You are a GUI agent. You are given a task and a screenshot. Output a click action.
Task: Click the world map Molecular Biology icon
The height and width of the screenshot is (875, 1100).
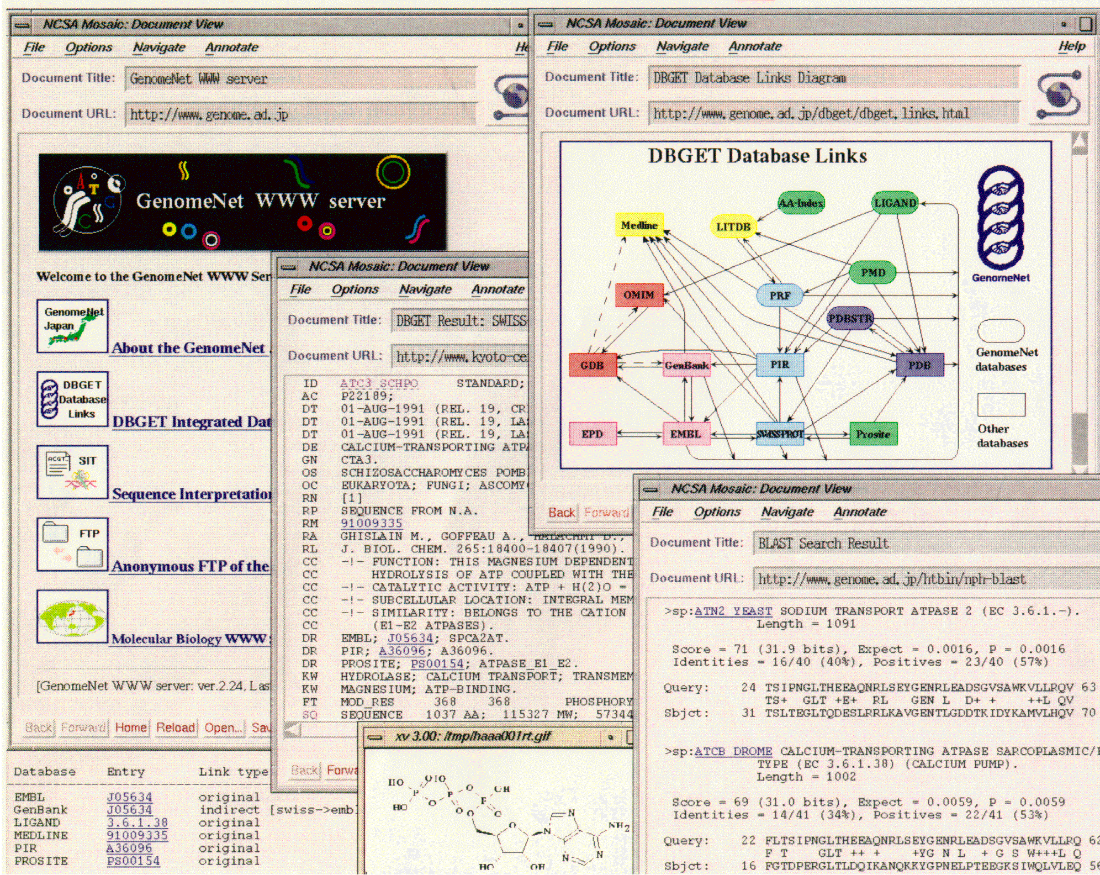pyautogui.click(x=72, y=616)
